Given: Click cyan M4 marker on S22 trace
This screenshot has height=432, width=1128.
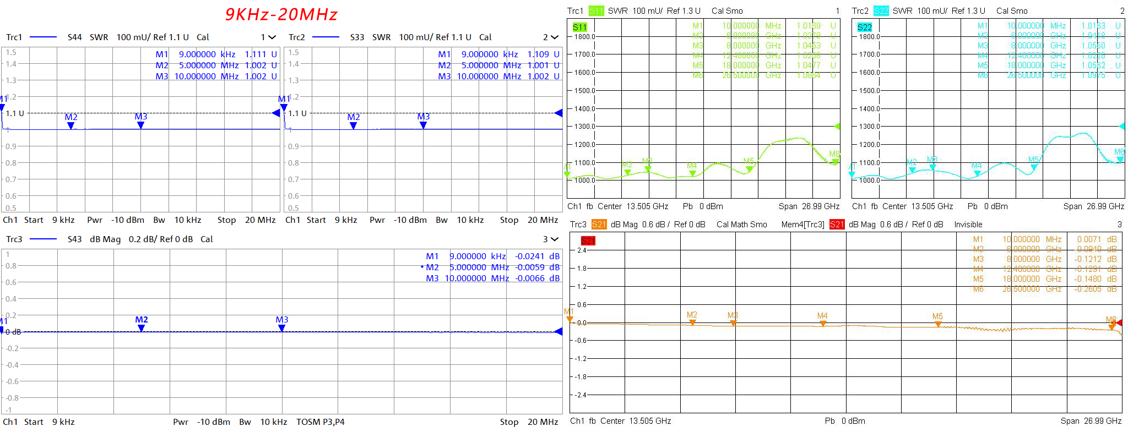Looking at the screenshot, I should [977, 173].
